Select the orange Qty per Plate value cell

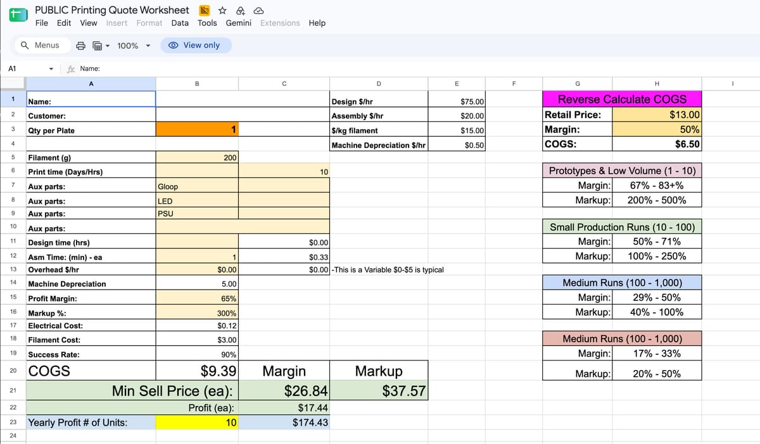click(x=197, y=130)
